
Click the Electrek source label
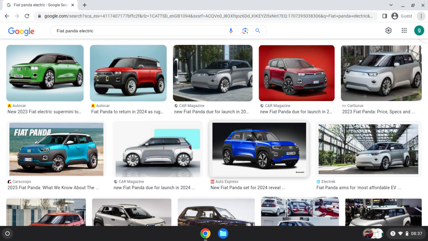pos(328,181)
